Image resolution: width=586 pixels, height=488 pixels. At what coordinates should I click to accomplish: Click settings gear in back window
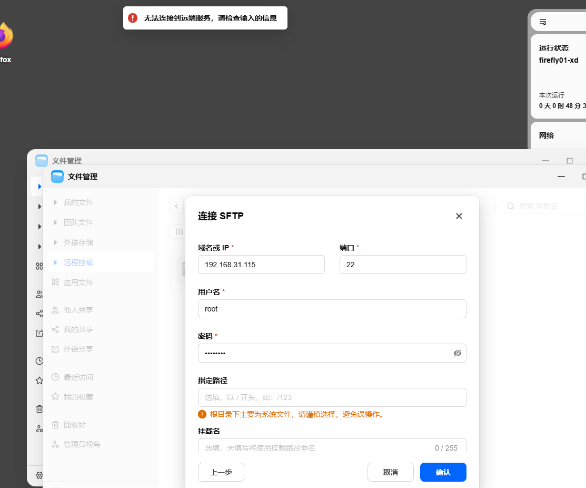39,475
